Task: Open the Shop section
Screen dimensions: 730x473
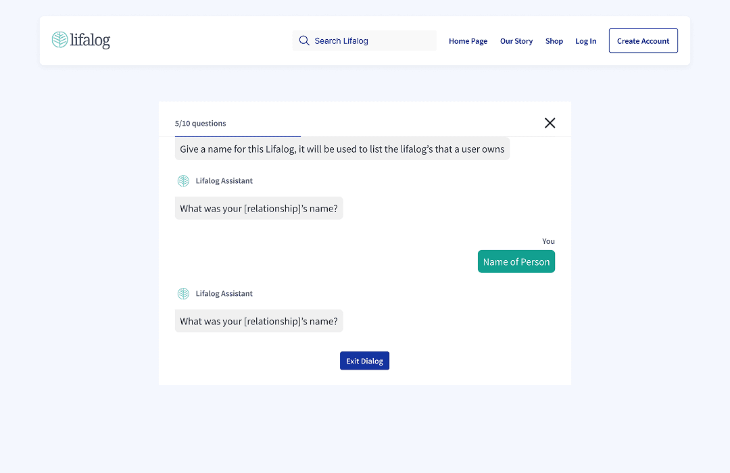Action: click(x=554, y=41)
